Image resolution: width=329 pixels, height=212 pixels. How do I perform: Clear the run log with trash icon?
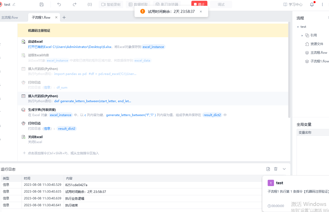point(276,169)
